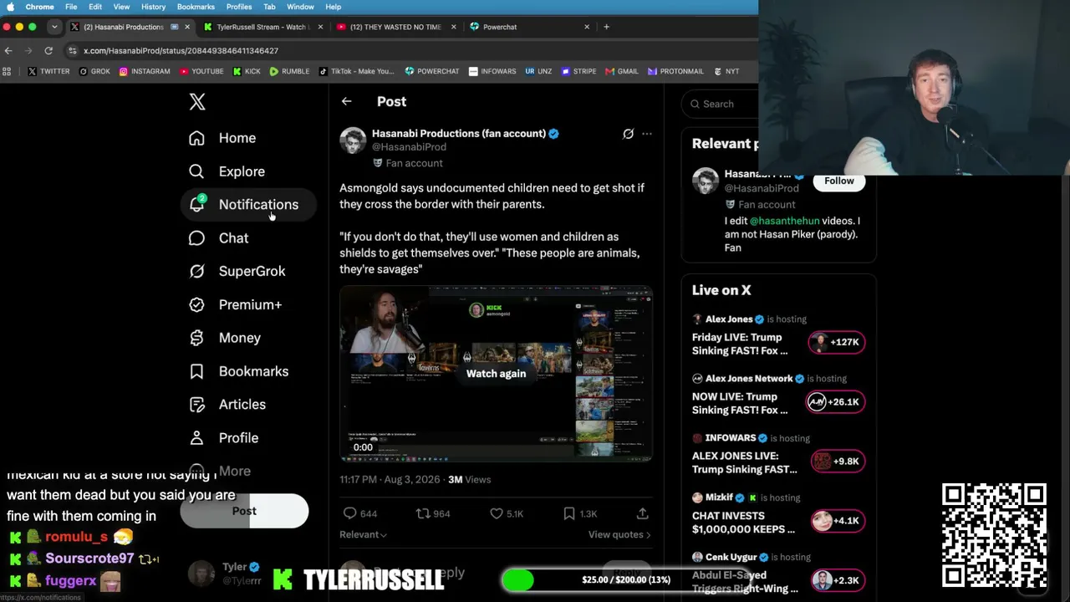Viewport: 1070px width, 602px height.
Task: Open the 3M Views count on the post
Action: tap(469, 480)
